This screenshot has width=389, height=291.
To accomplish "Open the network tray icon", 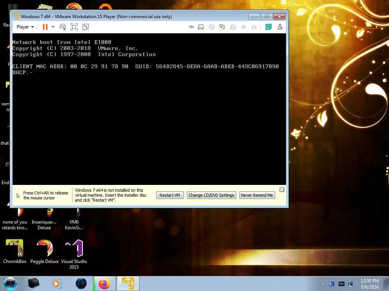I will click(x=342, y=284).
